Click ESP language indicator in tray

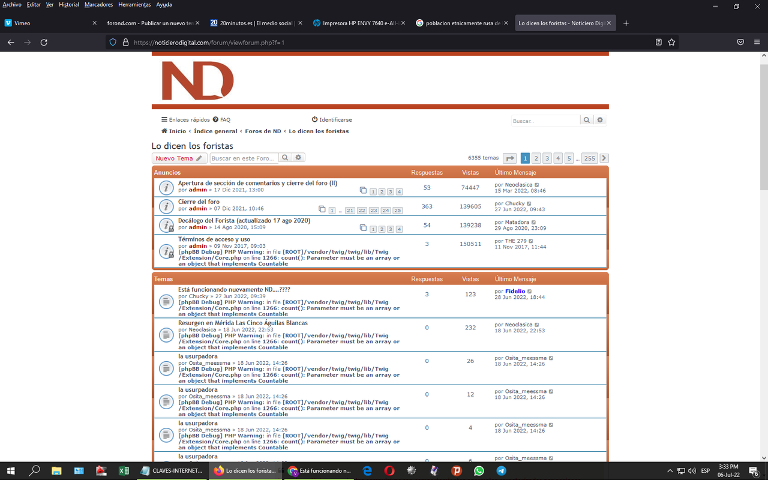point(706,471)
